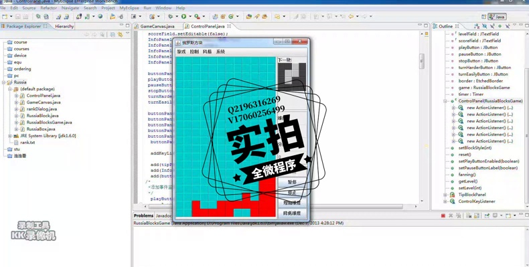Image resolution: width=529 pixels, height=267 pixels.
Task: Toggle Hide Non-Public Members in Outline toolbar
Action: [500, 26]
